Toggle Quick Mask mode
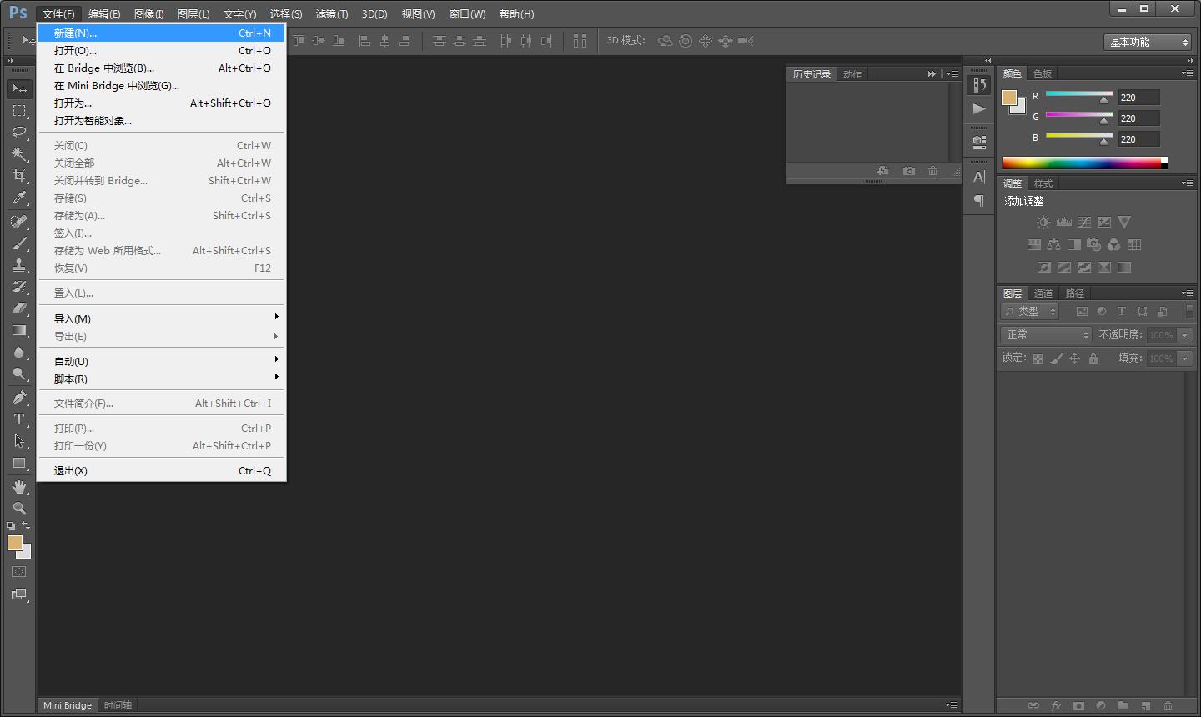The height and width of the screenshot is (717, 1201). coord(19,572)
